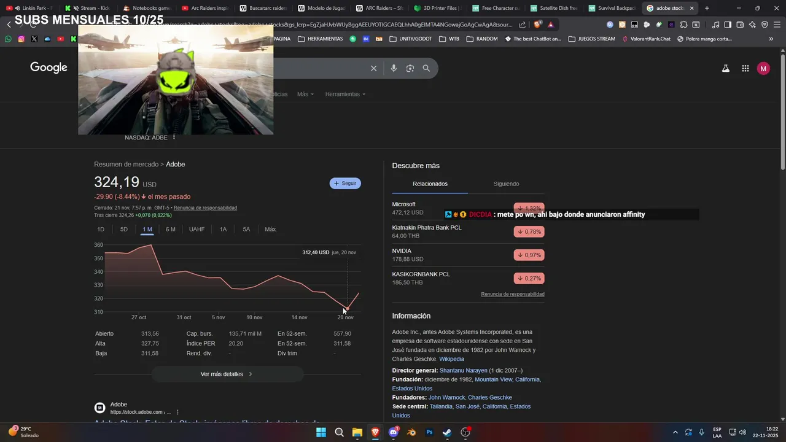Share this page via address bar icon
This screenshot has height=442, width=786.
(x=522, y=25)
